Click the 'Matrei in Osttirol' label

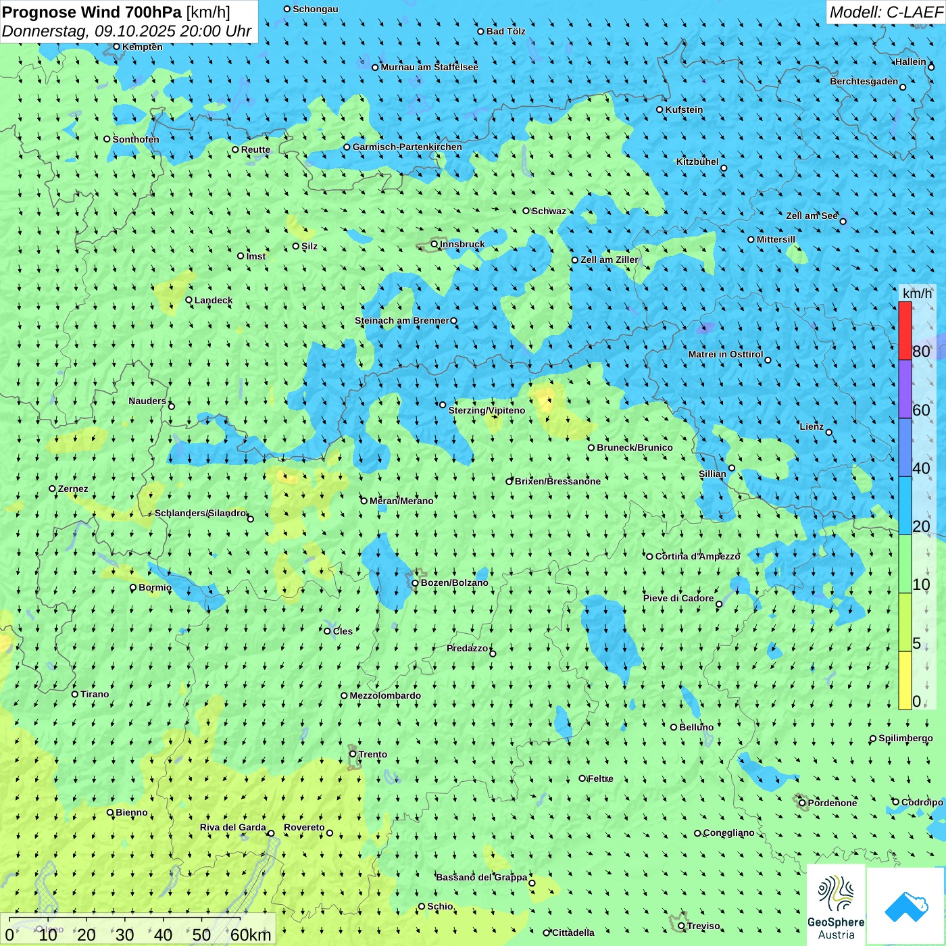pos(726,354)
